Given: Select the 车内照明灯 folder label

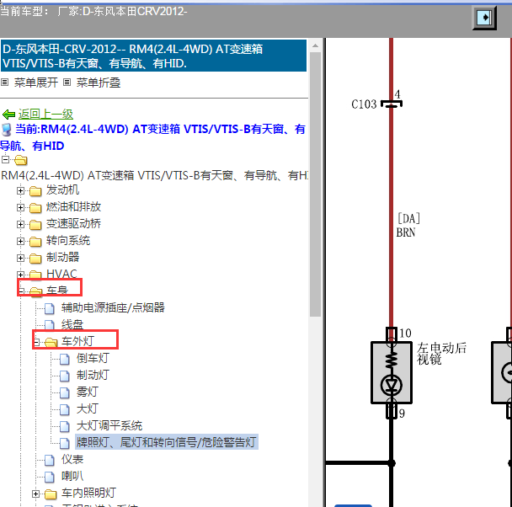Looking at the screenshot, I should pos(88,493).
